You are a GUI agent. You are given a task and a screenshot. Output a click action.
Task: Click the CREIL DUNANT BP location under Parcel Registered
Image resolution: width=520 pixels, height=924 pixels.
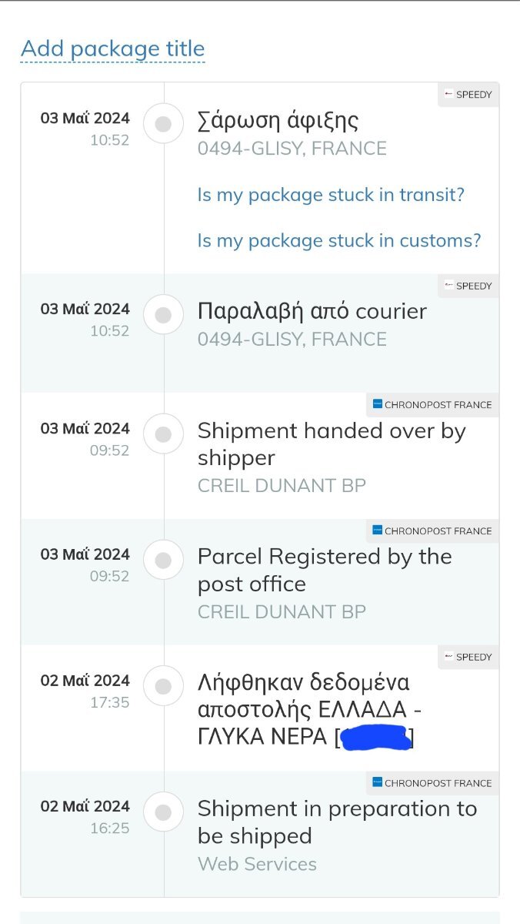pyautogui.click(x=282, y=612)
